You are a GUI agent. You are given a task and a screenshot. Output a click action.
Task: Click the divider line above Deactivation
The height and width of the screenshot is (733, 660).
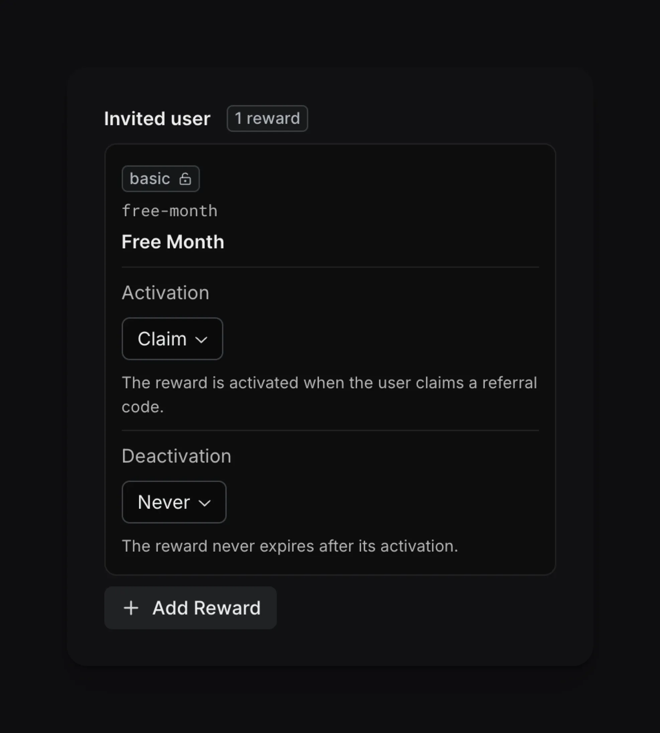pos(330,430)
